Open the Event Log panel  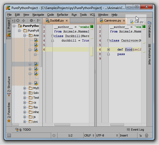(135, 130)
